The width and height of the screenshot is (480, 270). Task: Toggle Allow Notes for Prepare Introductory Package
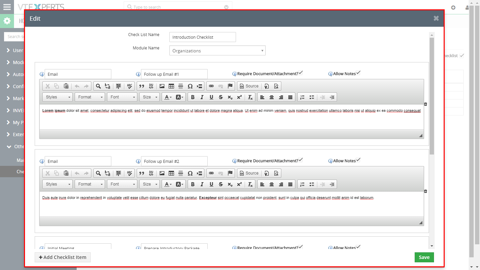click(x=358, y=247)
